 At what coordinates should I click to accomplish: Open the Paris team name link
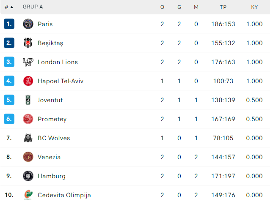(x=45, y=24)
